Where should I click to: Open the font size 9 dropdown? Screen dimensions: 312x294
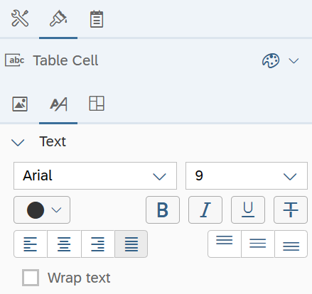pyautogui.click(x=247, y=175)
